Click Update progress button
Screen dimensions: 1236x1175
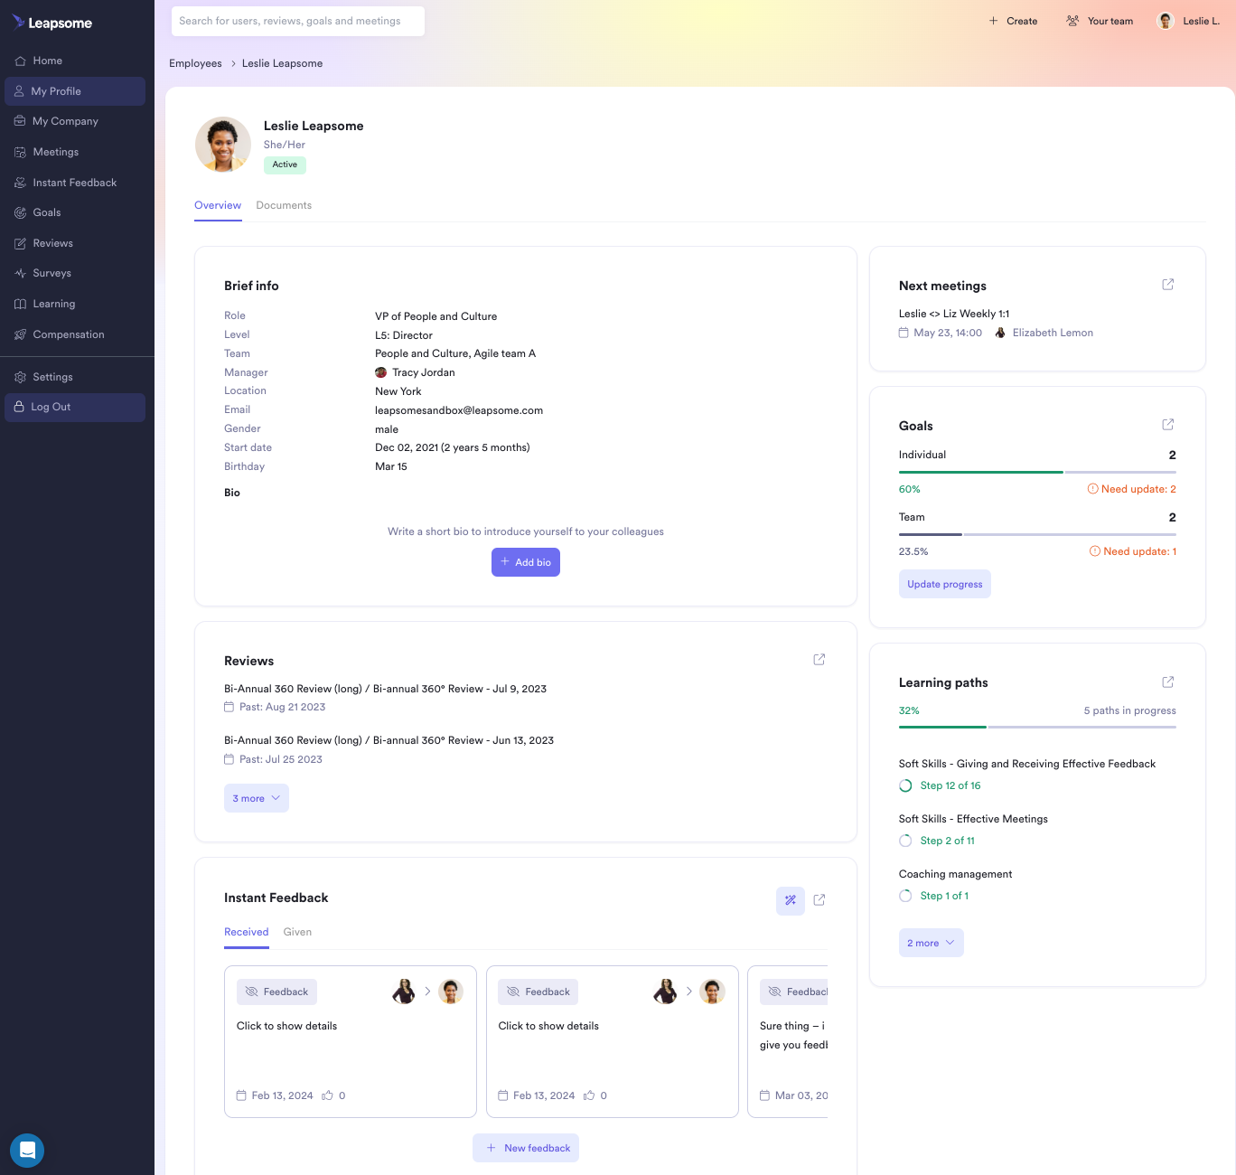tap(945, 584)
